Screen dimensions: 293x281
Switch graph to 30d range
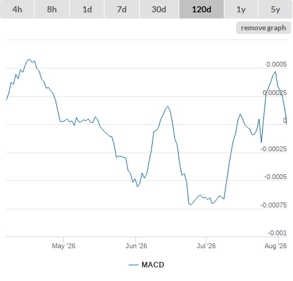159,9
